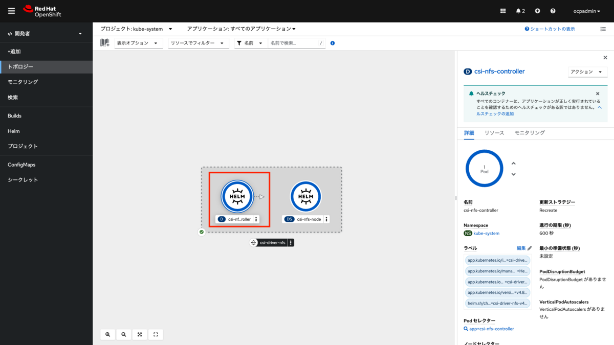This screenshot has height=345, width=614.
Task: Open the name filter type dropdown
Action: (x=251, y=43)
